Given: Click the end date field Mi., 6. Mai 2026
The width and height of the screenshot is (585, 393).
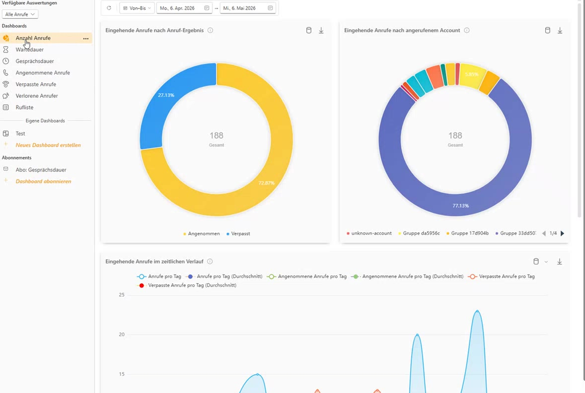Looking at the screenshot, I should 248,8.
